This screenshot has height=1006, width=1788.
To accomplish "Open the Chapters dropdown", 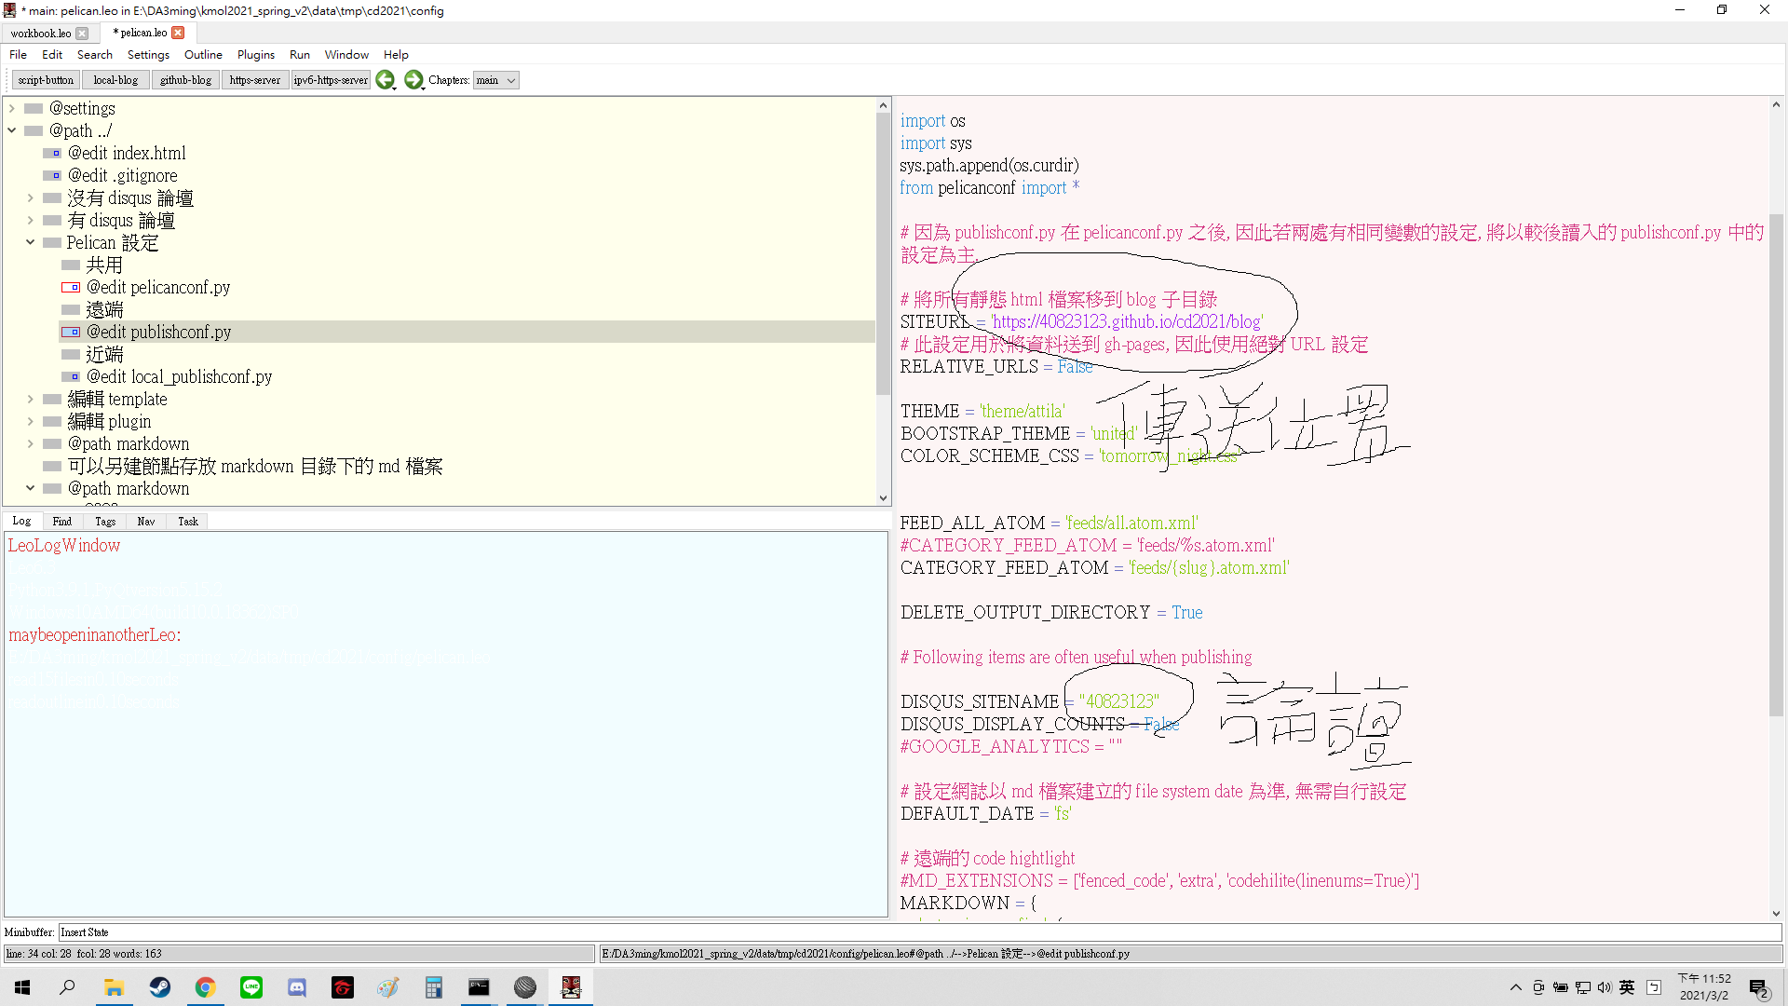I will (x=495, y=81).
